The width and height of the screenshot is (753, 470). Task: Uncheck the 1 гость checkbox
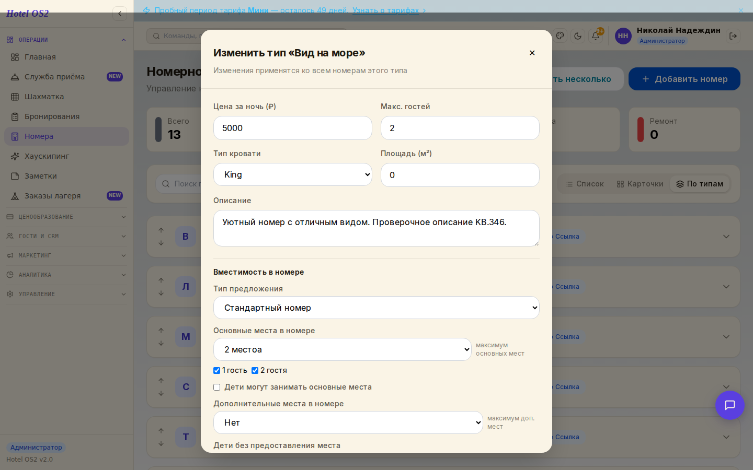point(216,370)
